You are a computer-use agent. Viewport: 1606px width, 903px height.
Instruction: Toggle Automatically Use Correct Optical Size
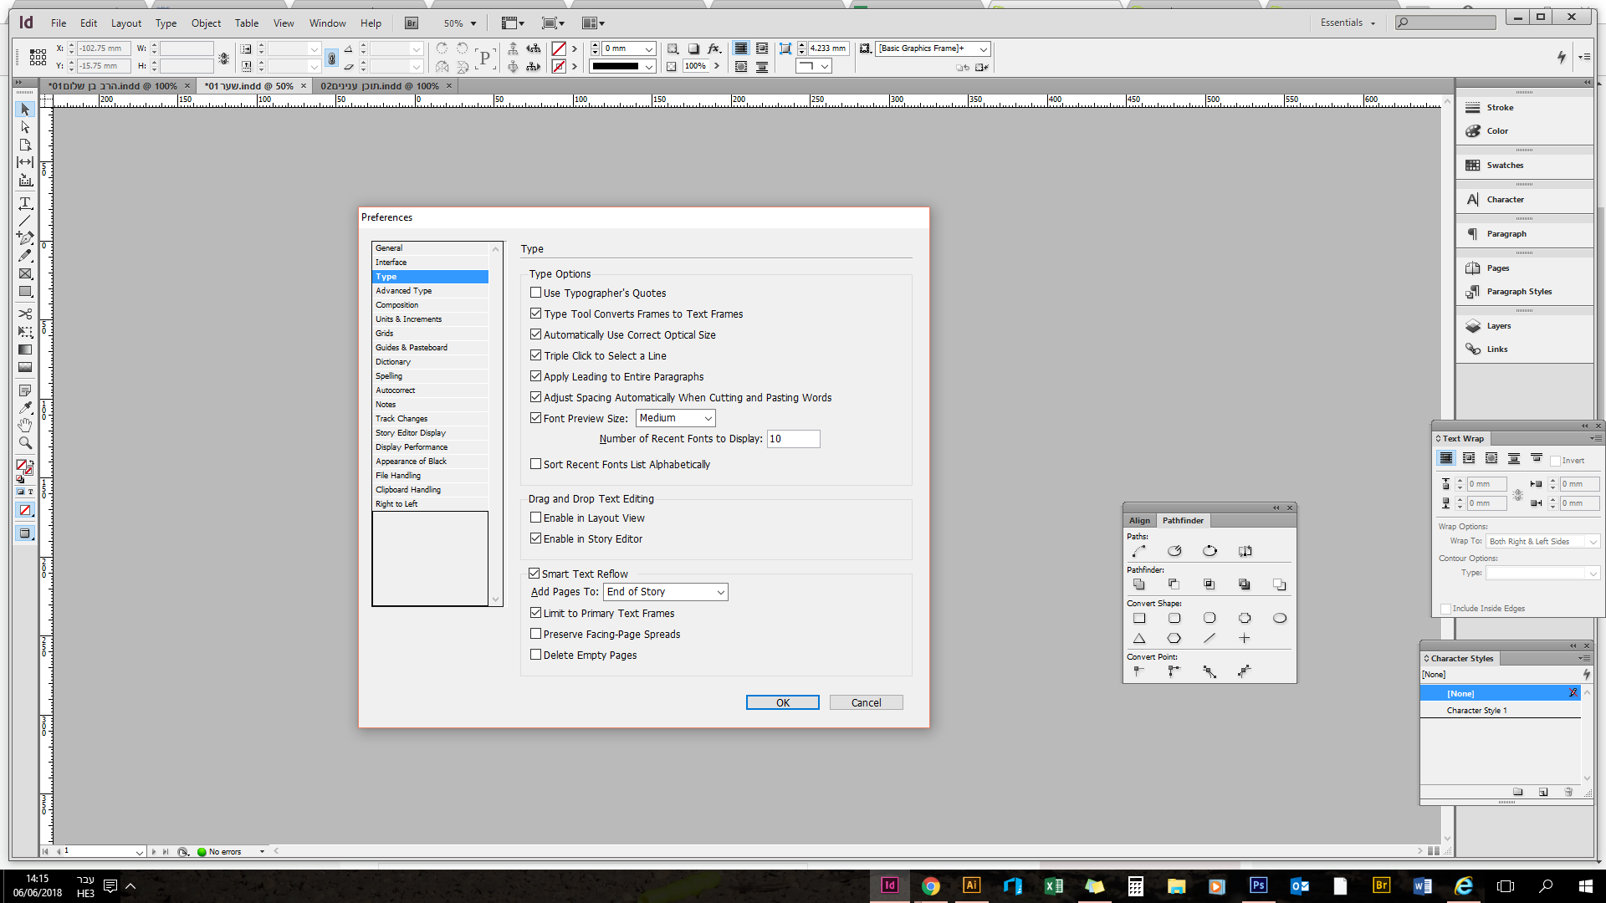point(535,334)
